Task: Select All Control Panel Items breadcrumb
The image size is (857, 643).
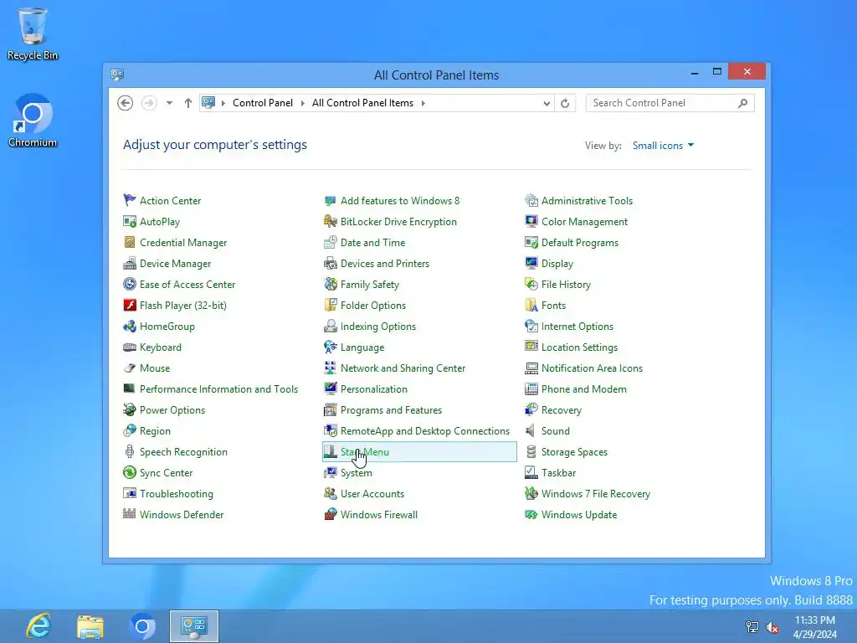Action: point(362,103)
